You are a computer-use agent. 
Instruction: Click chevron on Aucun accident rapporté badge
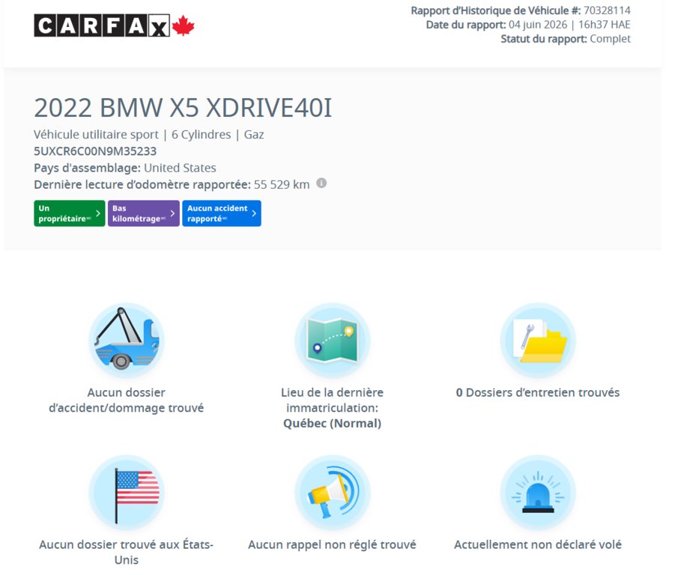point(254,213)
